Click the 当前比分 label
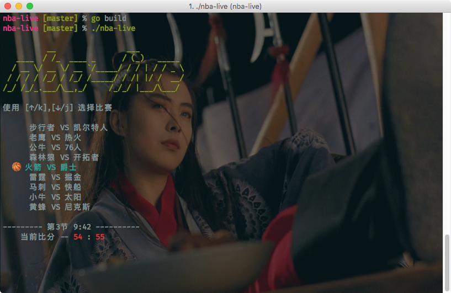The image size is (451, 293). coord(38,237)
